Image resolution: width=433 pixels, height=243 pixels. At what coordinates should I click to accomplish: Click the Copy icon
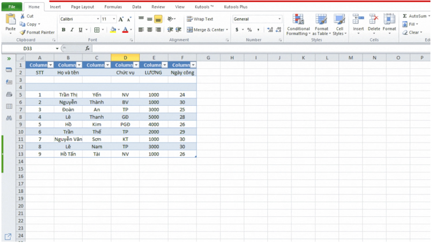(23, 24)
